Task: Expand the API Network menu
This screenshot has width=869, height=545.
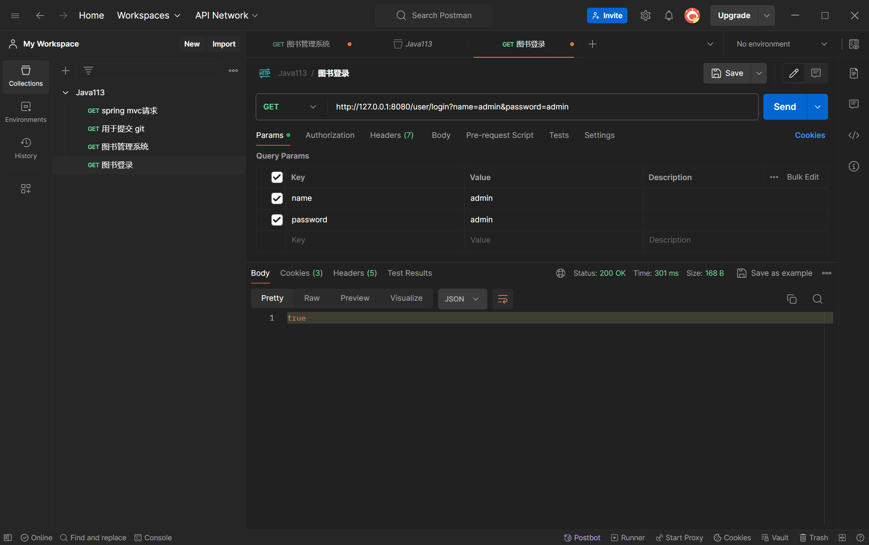Action: 226,16
